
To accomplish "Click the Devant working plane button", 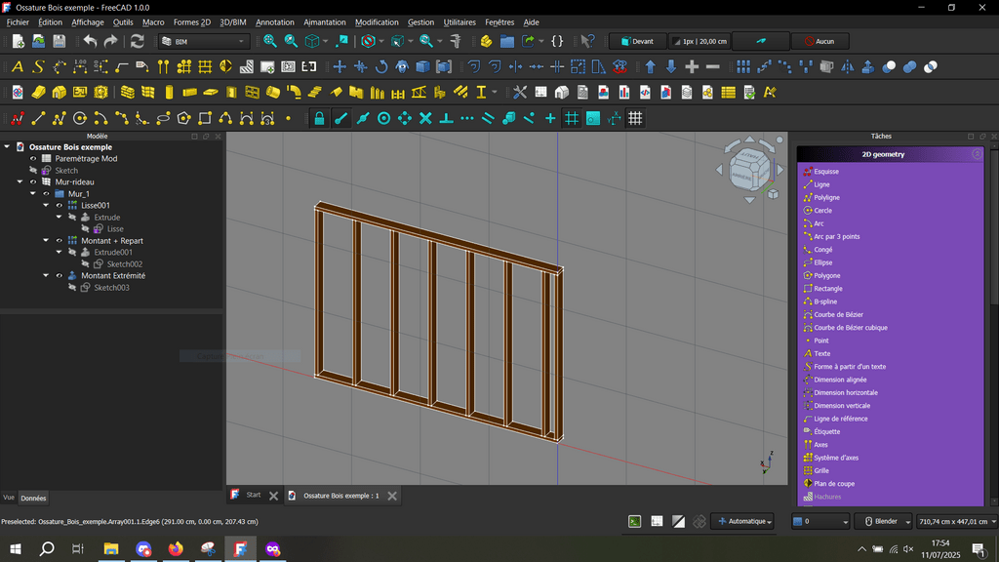I will (637, 41).
